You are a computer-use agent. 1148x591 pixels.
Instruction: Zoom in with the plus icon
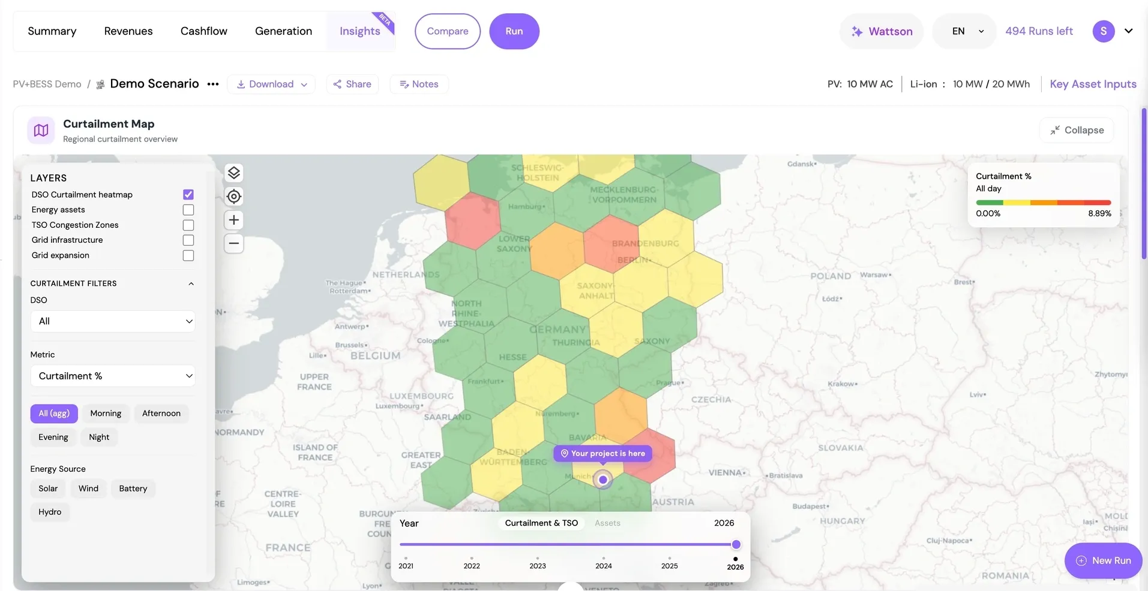click(234, 220)
